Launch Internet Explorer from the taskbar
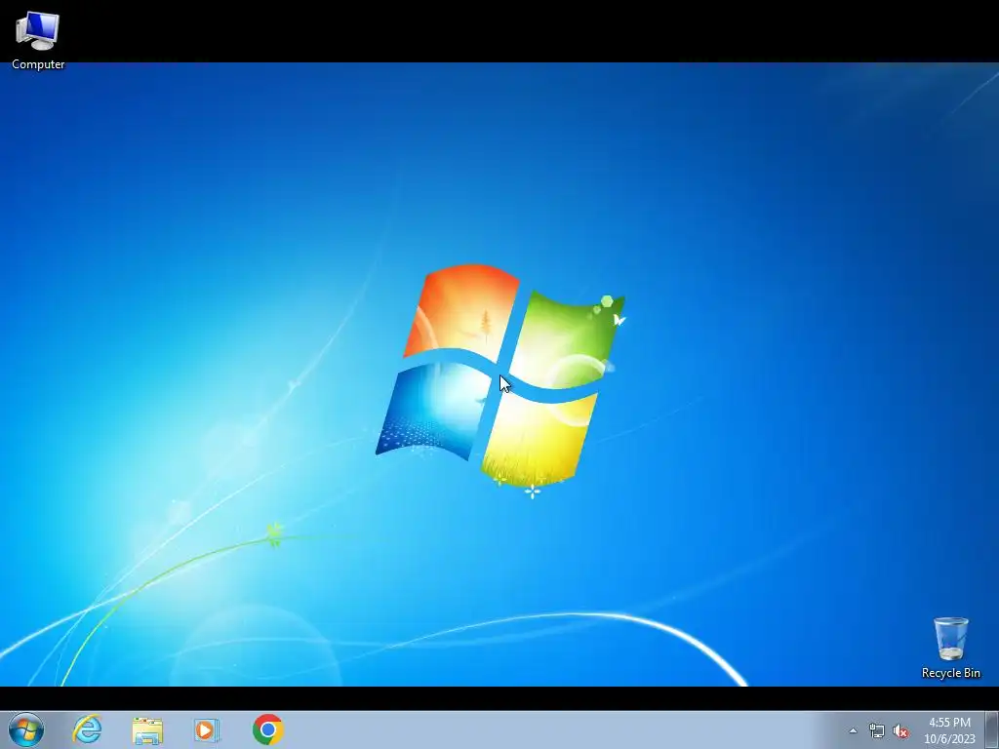 [x=87, y=729]
